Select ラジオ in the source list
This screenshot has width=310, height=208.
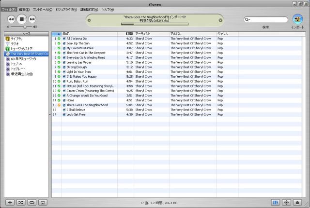pyautogui.click(x=26, y=44)
